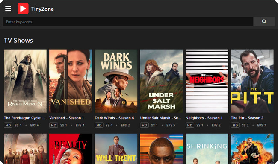Click 'EPS 6' under The Pendragon Cycle
This screenshot has width=278, height=164.
tap(34, 125)
